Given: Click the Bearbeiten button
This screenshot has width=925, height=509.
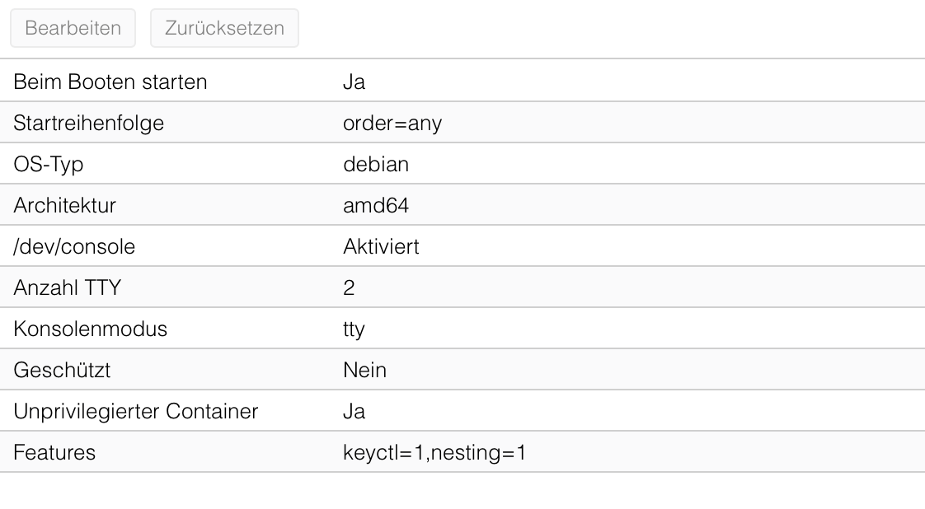Looking at the screenshot, I should click(x=73, y=28).
